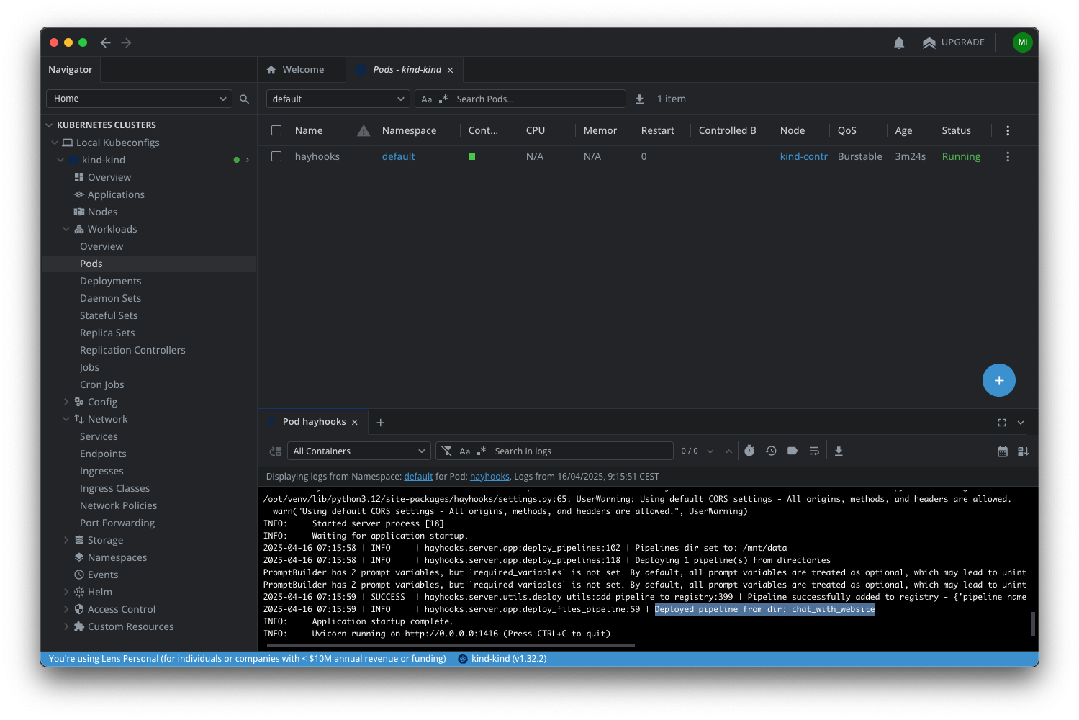This screenshot has height=720, width=1079.
Task: Collapse the Workloads tree section
Action: coord(66,229)
